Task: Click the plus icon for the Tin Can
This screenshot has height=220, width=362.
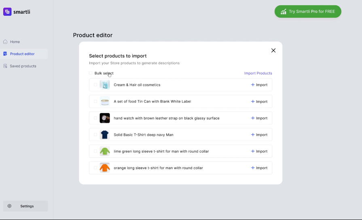Action: point(253,102)
